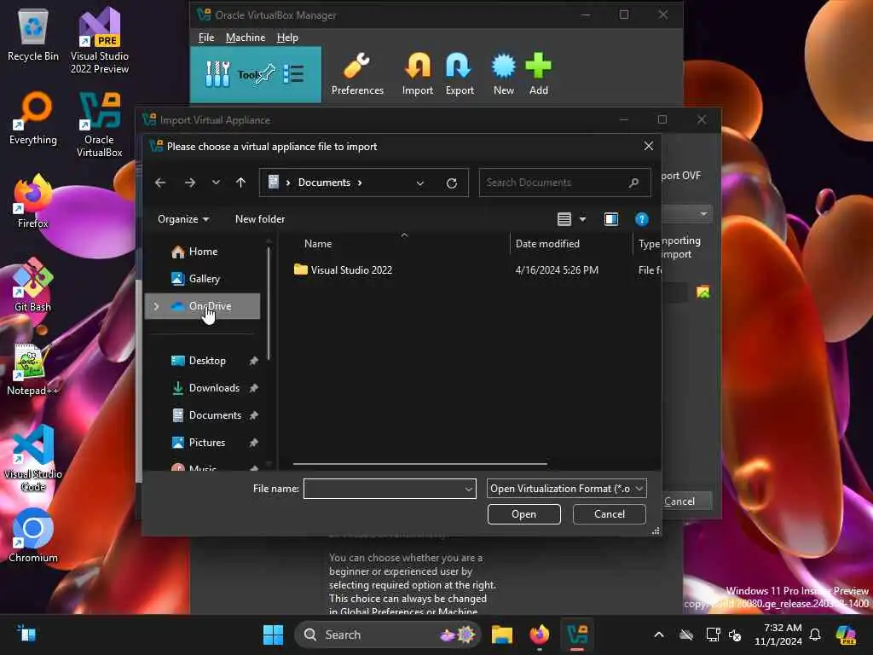Open file dialog help icon

click(641, 219)
